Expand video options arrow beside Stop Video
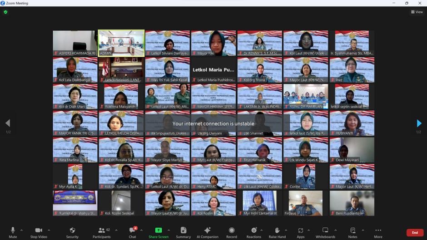 [49, 230]
